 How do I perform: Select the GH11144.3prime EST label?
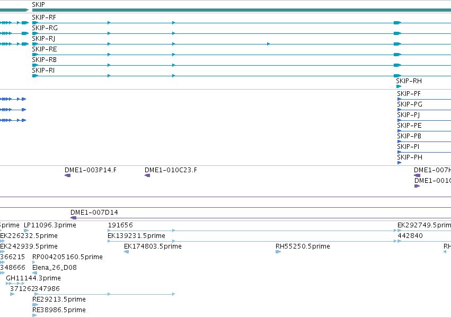click(33, 278)
